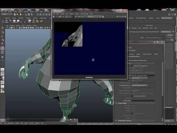
Task: Open the Image format dropdown in Render Settings
Action: [x=139, y=78]
